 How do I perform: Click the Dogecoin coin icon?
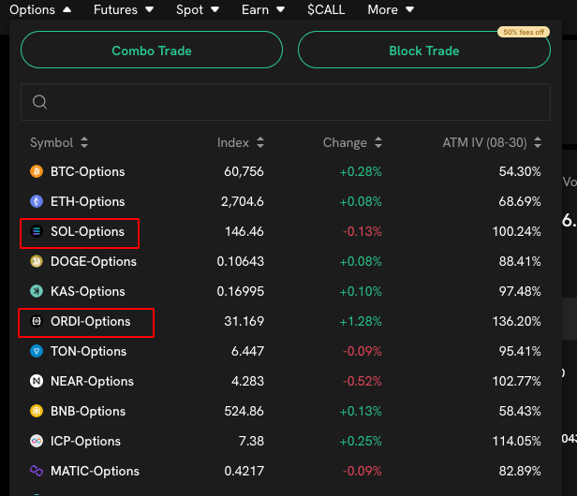point(37,262)
